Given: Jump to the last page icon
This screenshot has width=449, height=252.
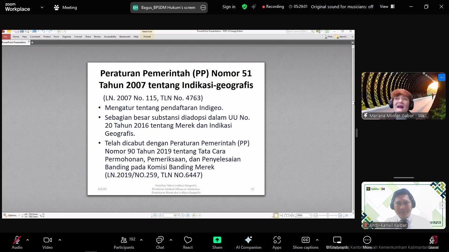Looking at the screenshot, I should 188,215.
